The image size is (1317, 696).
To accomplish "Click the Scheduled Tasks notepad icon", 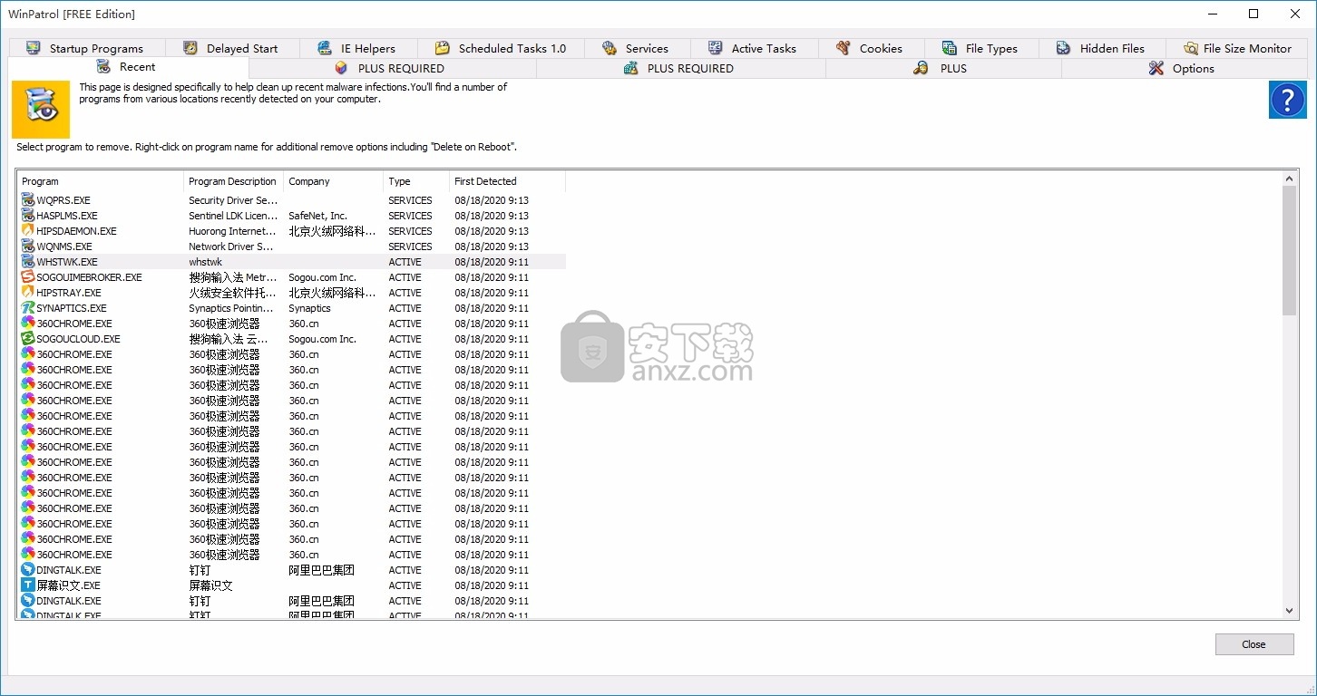I will point(443,48).
